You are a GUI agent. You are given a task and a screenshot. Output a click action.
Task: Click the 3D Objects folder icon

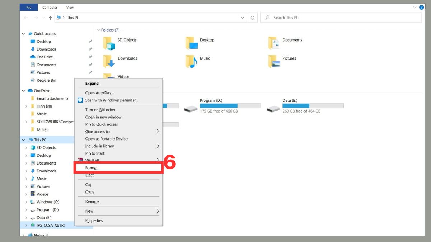click(x=108, y=43)
